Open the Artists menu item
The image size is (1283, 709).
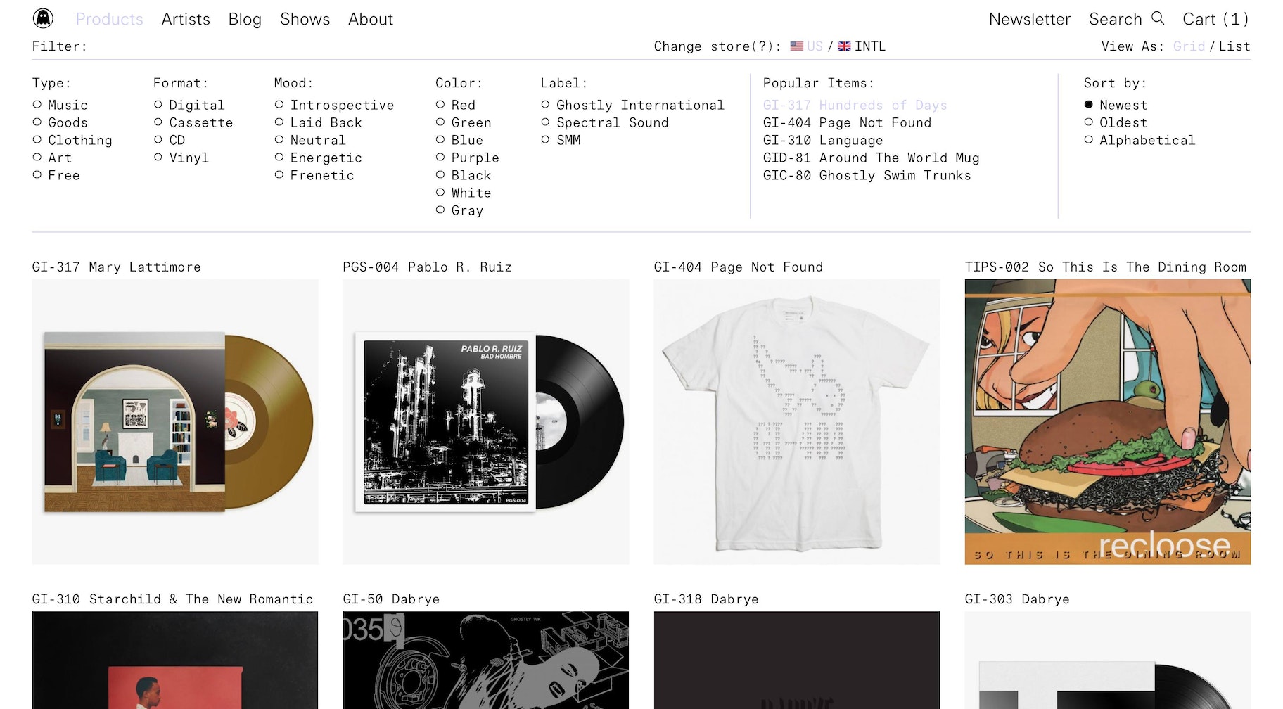(186, 19)
